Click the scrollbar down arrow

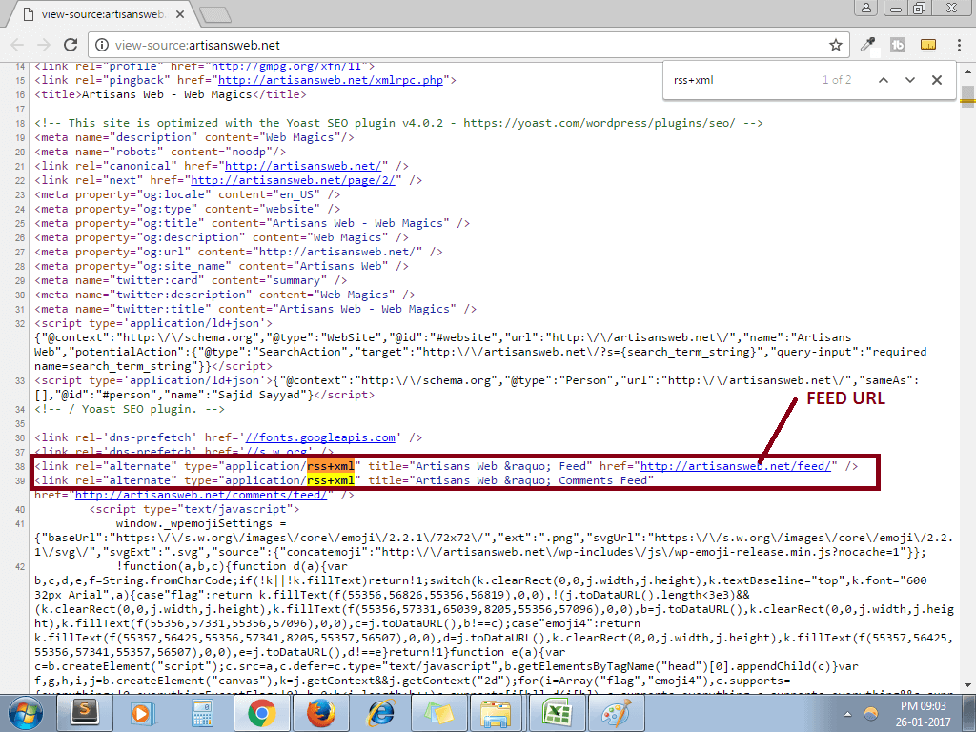pyautogui.click(x=967, y=685)
